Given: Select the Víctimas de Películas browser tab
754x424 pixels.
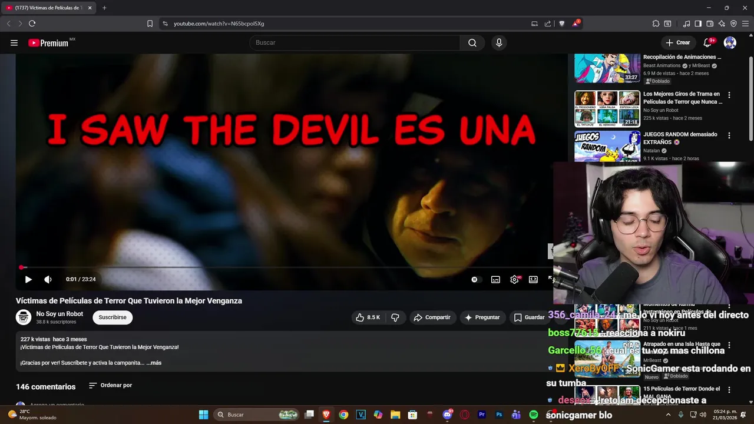Looking at the screenshot, I should click(x=49, y=8).
